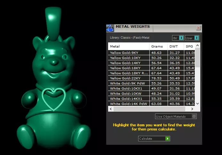The height and width of the screenshot is (155, 222).
Task: Click the 50.49 DWT value
Action: [175, 78]
